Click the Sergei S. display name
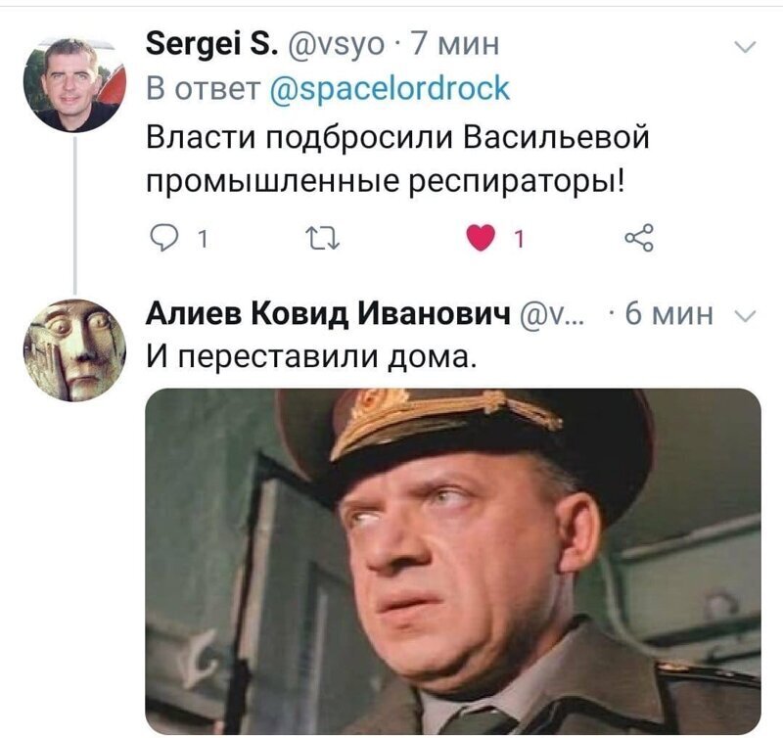The width and height of the screenshot is (783, 738). click(210, 44)
